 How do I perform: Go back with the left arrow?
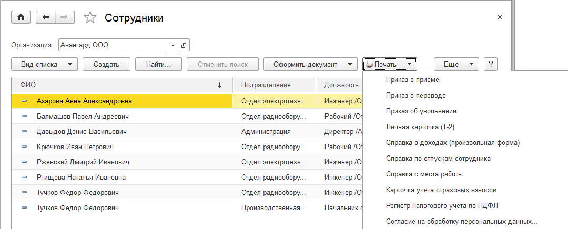pyautogui.click(x=46, y=17)
